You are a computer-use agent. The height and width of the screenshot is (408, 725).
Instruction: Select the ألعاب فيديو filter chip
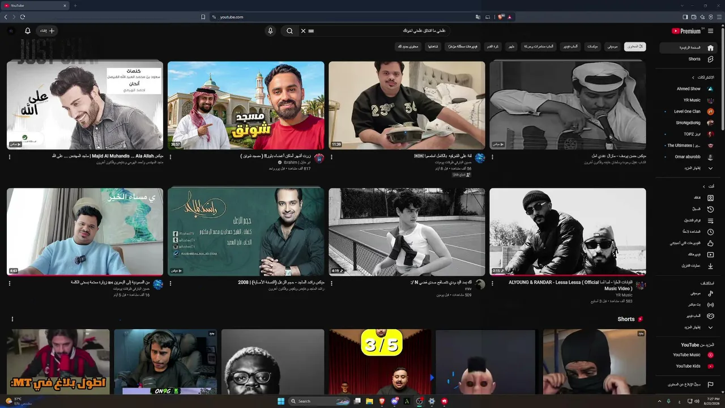tap(569, 46)
